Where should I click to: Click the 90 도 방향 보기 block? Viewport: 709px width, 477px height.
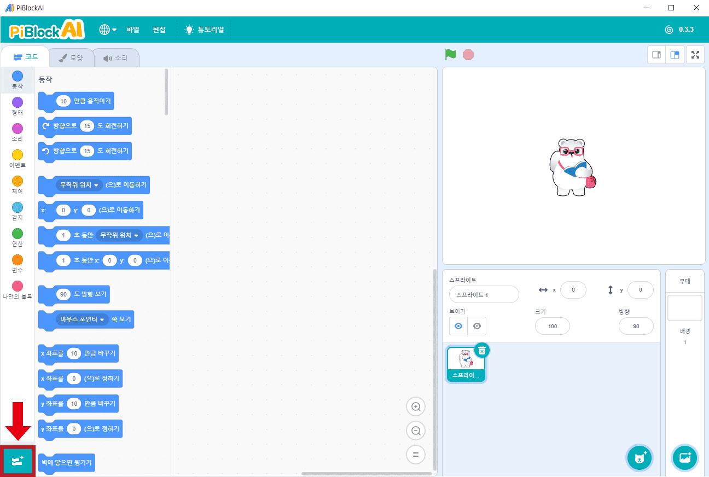[74, 294]
